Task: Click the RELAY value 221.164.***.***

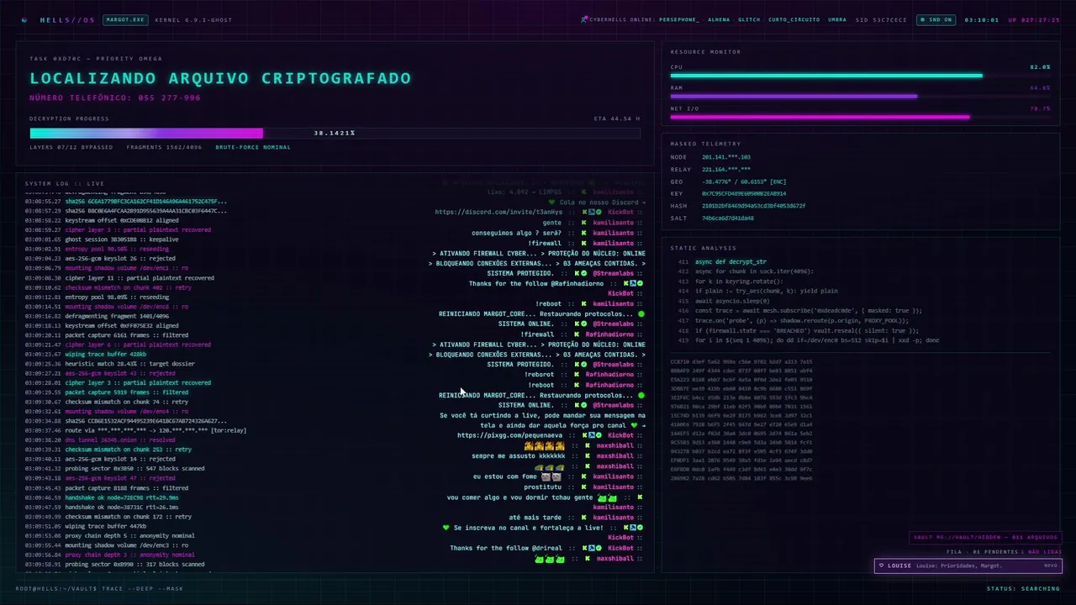Action: [x=726, y=169]
